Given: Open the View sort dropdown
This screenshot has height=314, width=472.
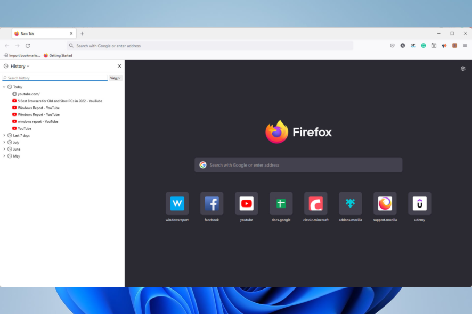Looking at the screenshot, I should (x=115, y=78).
